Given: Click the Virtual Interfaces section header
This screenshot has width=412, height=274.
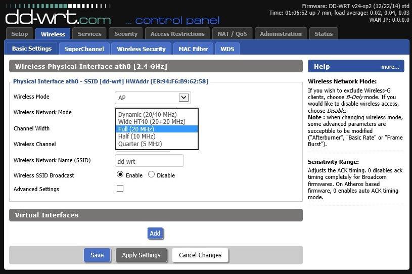Looking at the screenshot, I should (x=156, y=215).
